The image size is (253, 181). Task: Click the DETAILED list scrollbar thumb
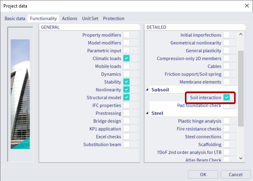point(241,88)
